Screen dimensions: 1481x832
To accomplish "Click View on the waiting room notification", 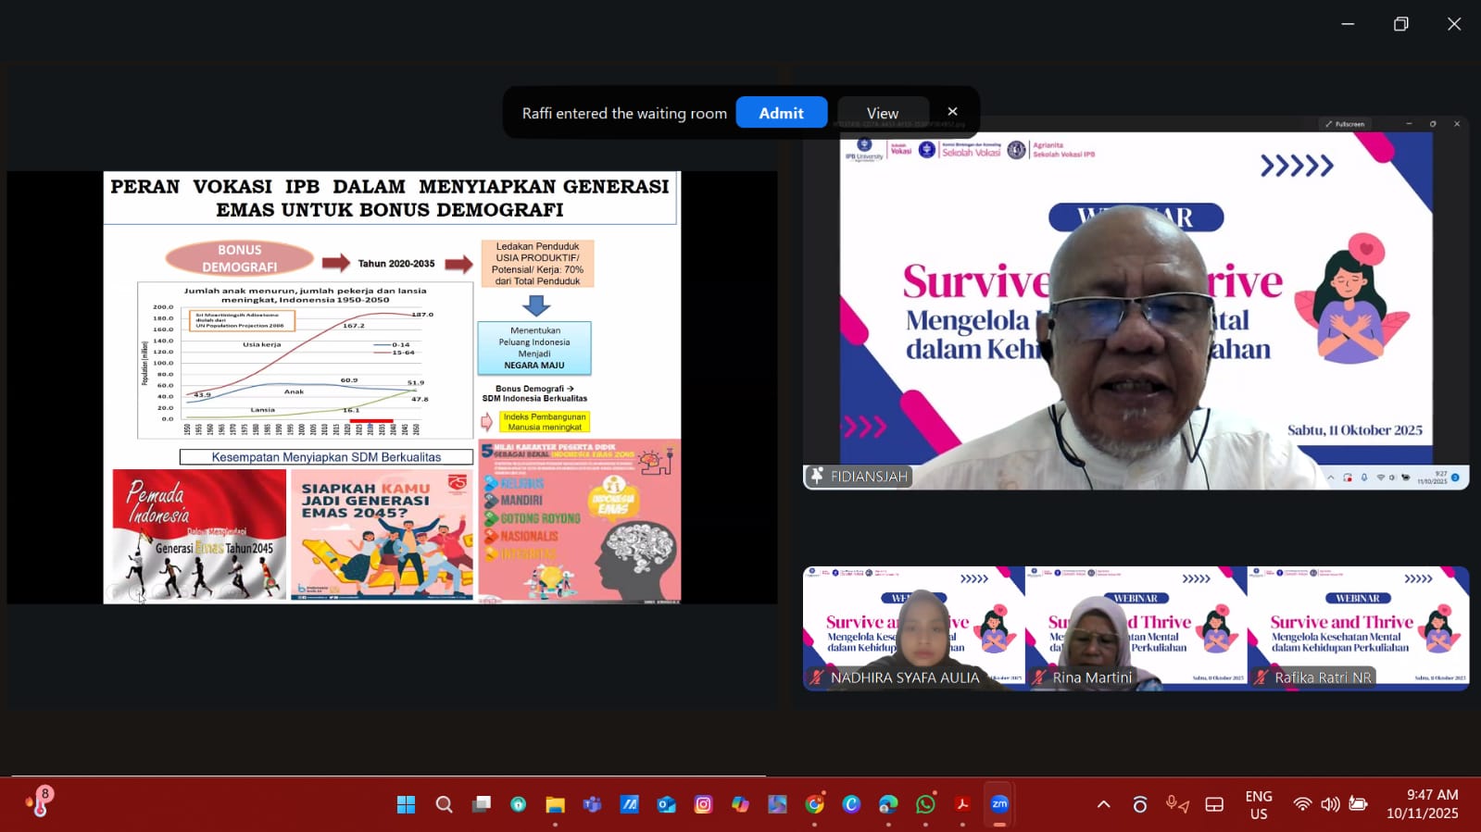I will pos(882,113).
